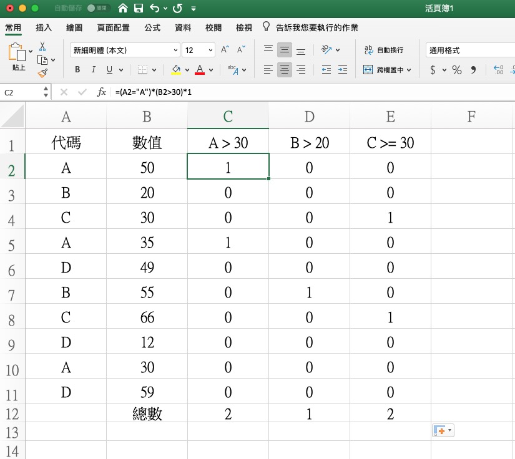
Task: Select cell B12 containing 總數
Action: coord(147,413)
